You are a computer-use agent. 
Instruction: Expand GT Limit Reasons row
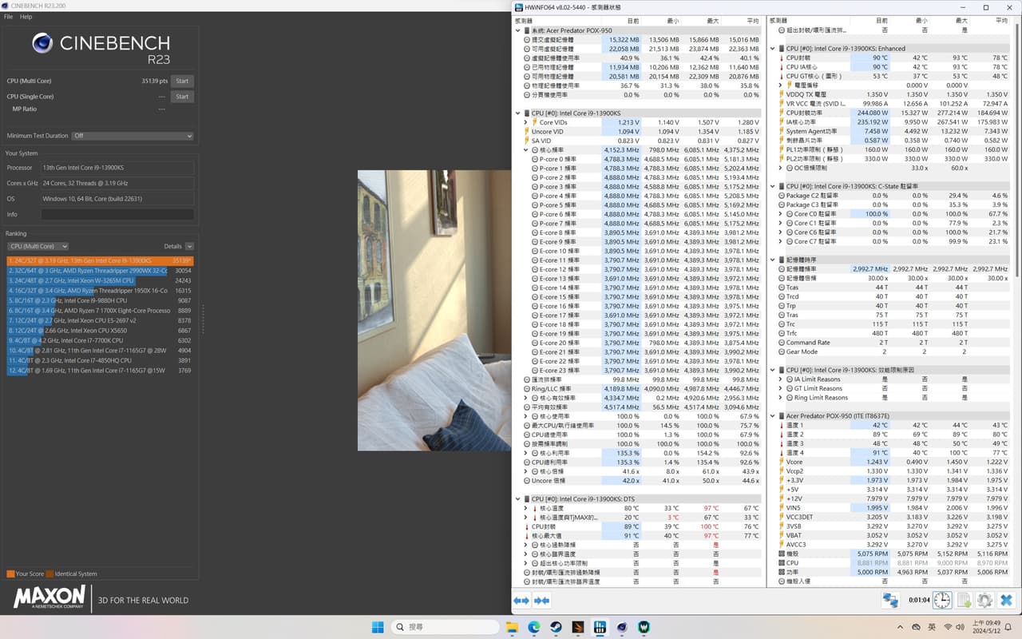point(781,388)
